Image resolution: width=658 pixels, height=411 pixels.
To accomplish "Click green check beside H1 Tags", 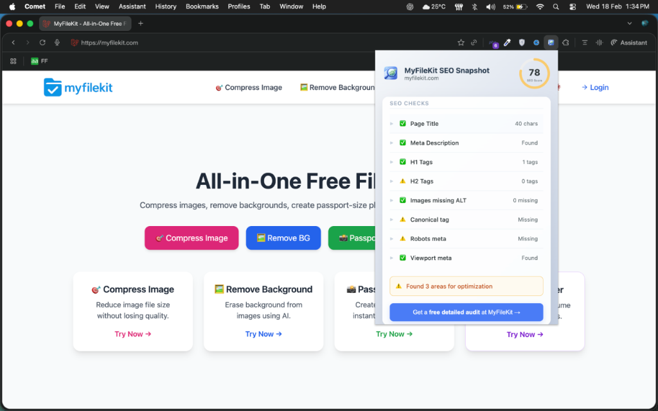I will pos(402,162).
